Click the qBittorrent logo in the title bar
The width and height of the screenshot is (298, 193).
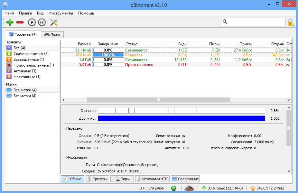5,5
